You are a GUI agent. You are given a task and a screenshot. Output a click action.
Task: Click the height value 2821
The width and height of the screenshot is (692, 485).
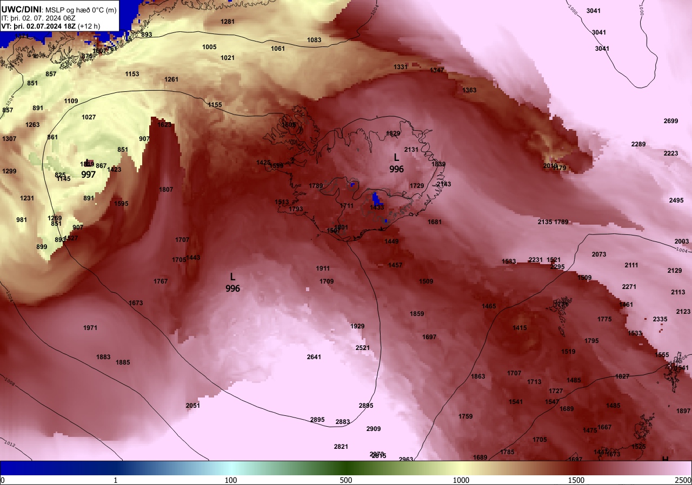pos(341,447)
